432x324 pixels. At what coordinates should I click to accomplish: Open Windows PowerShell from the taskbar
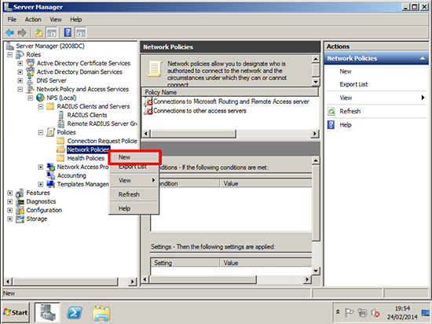coord(75,313)
